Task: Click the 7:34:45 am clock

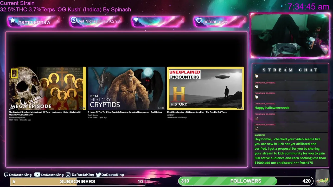Action: tap(309, 6)
